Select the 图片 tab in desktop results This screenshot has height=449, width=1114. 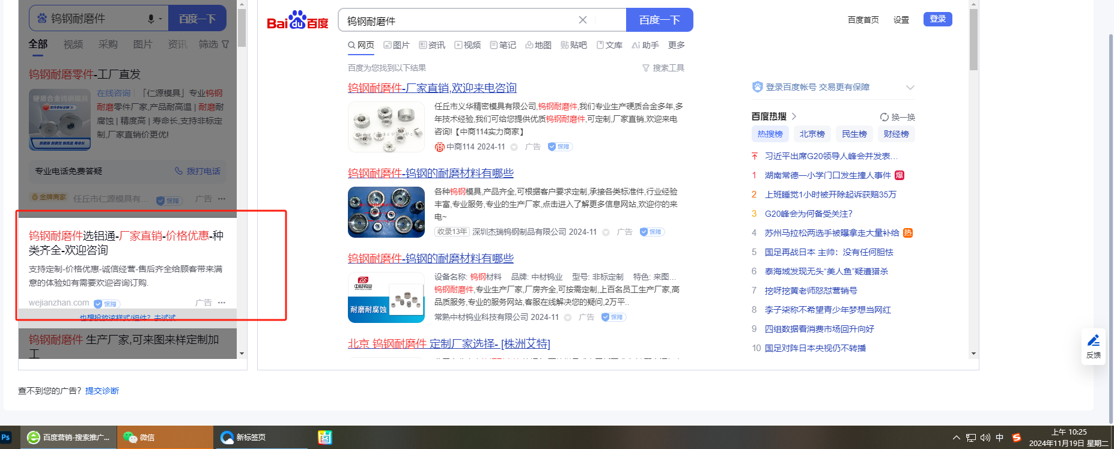(397, 45)
